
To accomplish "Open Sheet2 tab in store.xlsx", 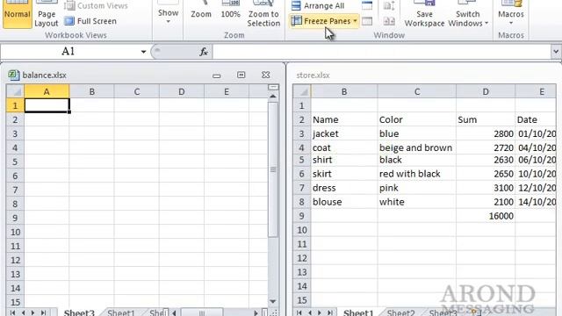I will tap(400, 312).
